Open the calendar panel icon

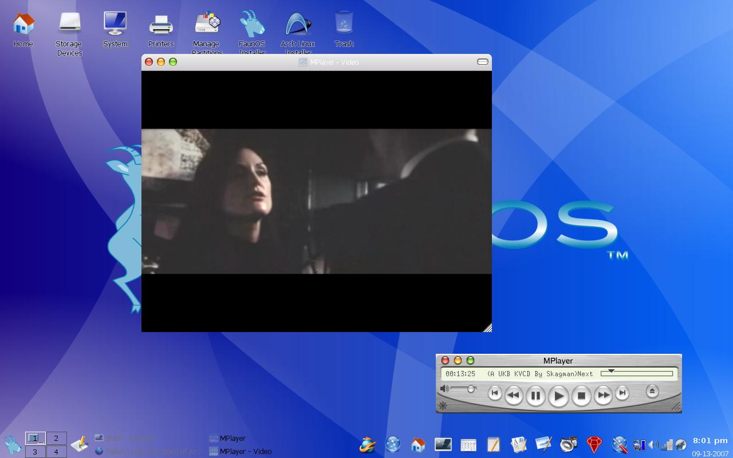[x=468, y=445]
